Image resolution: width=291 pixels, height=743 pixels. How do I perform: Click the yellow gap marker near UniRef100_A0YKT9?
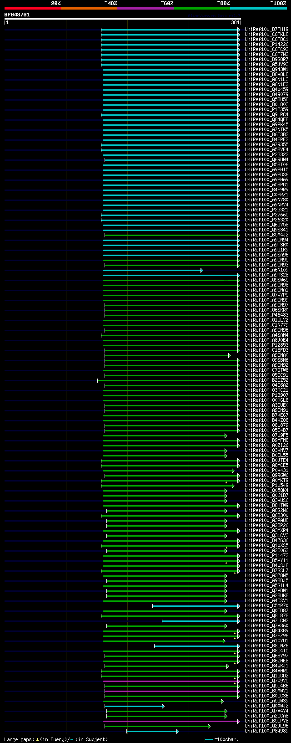[226, 482]
